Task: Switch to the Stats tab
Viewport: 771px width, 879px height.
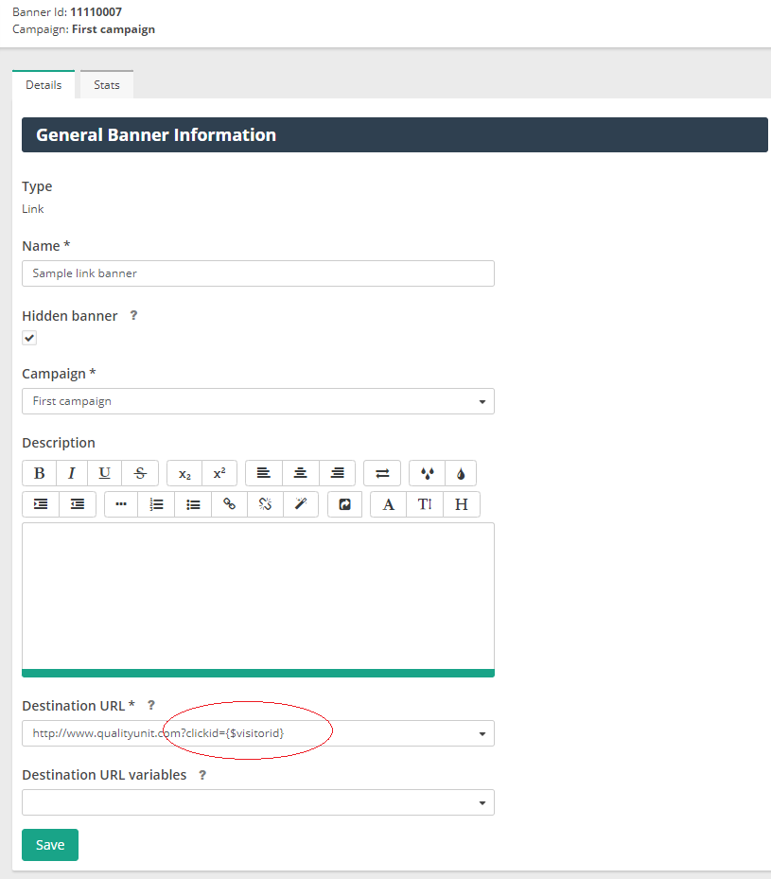Action: [x=107, y=85]
